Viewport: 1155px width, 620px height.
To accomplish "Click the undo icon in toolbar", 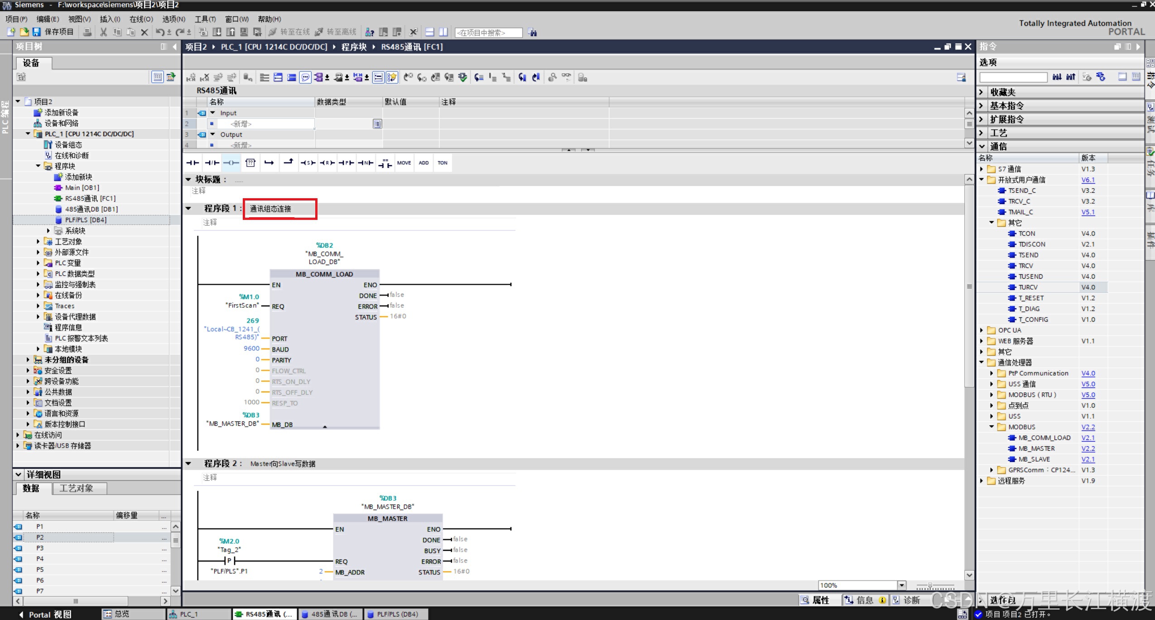I will tap(160, 32).
